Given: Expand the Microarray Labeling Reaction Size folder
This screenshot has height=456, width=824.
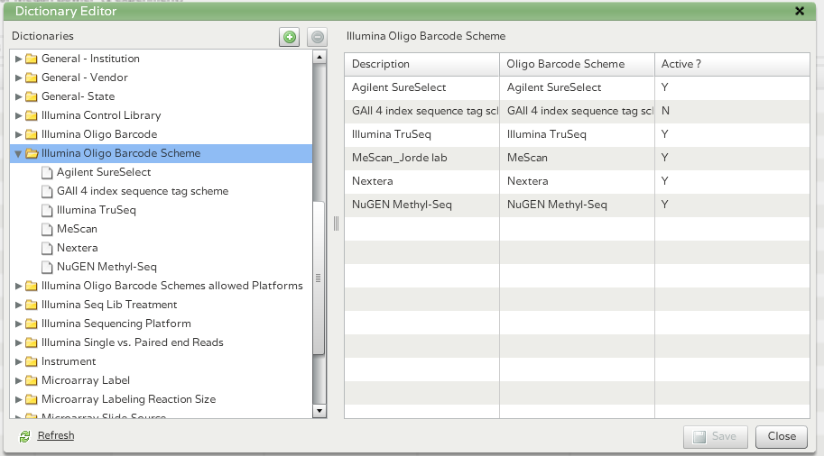Looking at the screenshot, I should tap(18, 399).
